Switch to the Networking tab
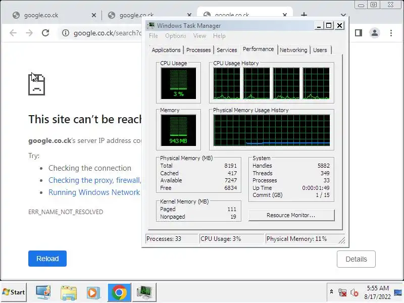This screenshot has height=303, width=404. point(293,50)
